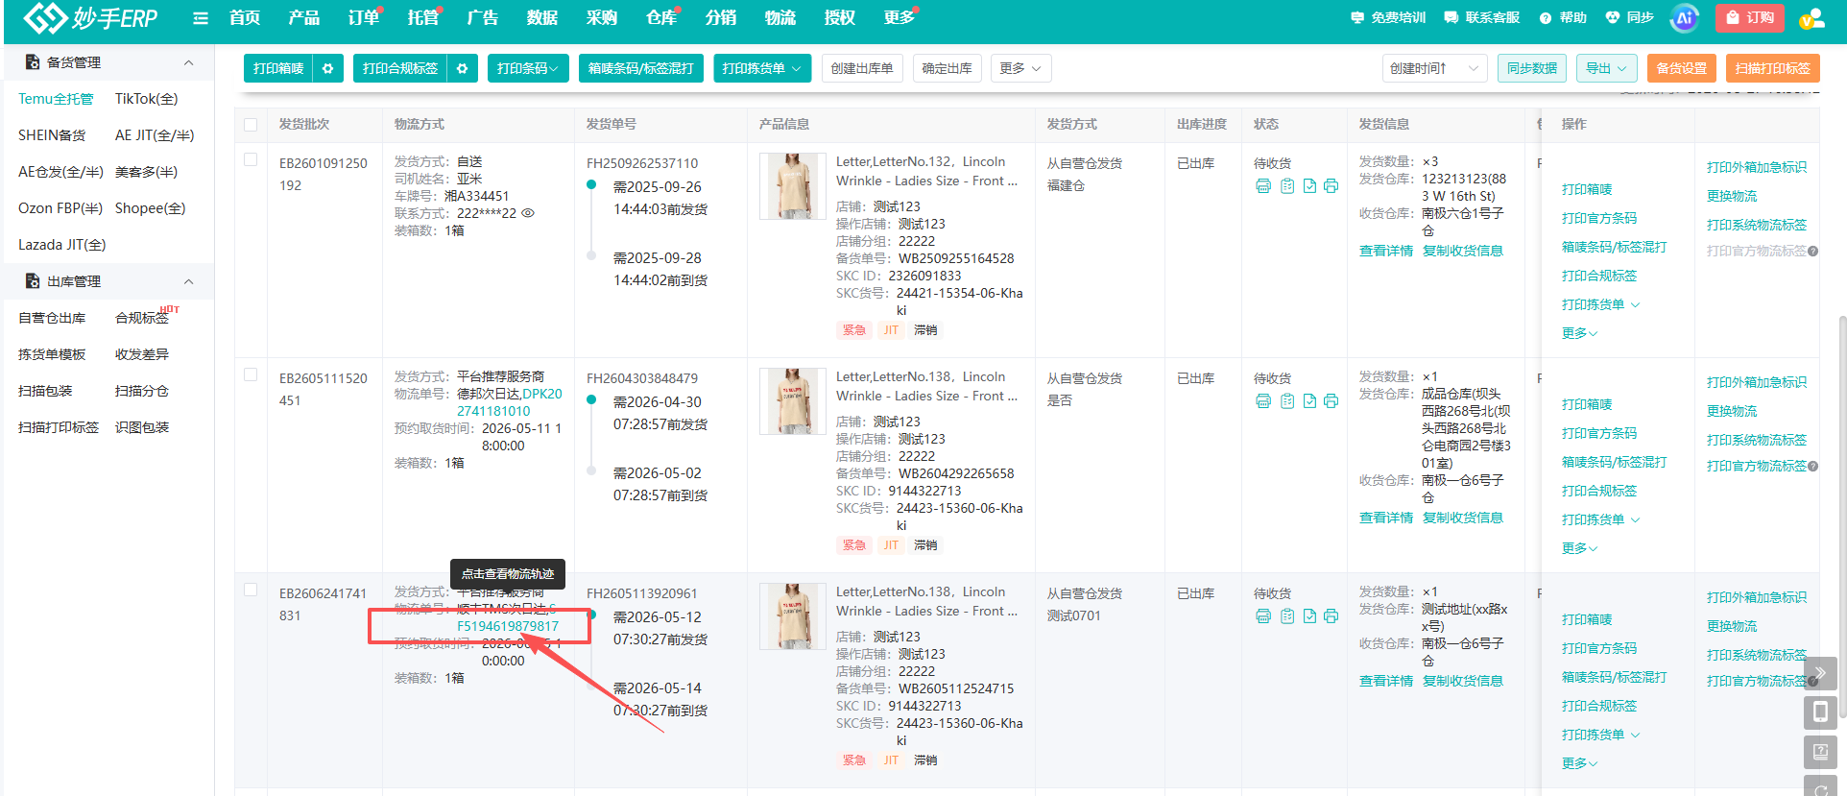Click the first row product thumbnail
The height and width of the screenshot is (796, 1847).
[x=793, y=186]
